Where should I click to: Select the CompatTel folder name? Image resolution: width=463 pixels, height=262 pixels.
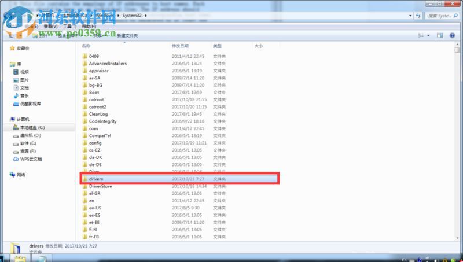point(100,136)
